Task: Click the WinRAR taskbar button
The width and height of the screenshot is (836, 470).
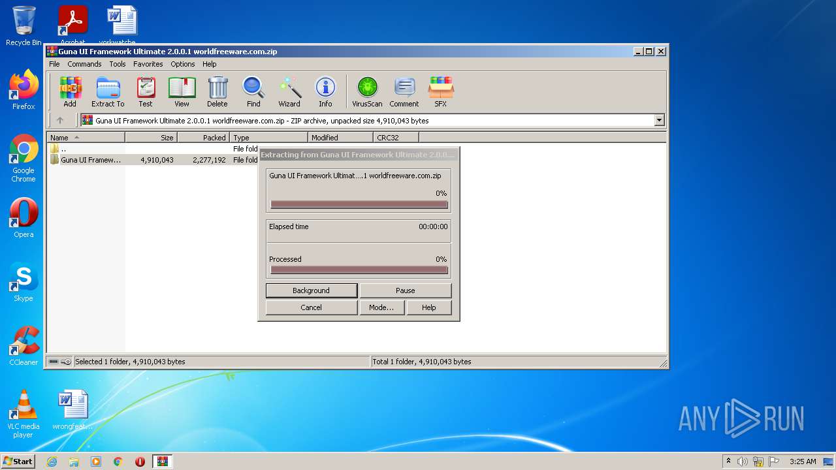Action: click(162, 462)
